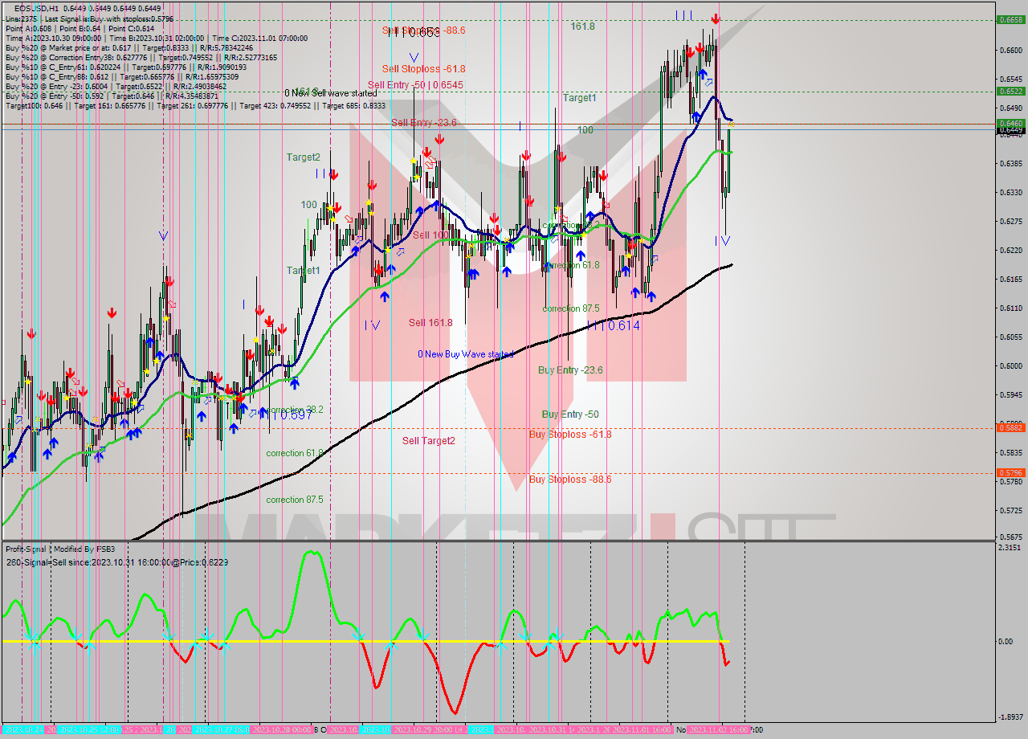Click the 0.6275 price axis value

[1010, 222]
